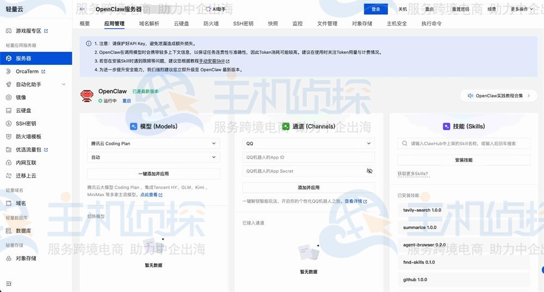Screen dimensions: 544x292
Task: Click the 数据库 sidebar icon
Action: (9, 231)
